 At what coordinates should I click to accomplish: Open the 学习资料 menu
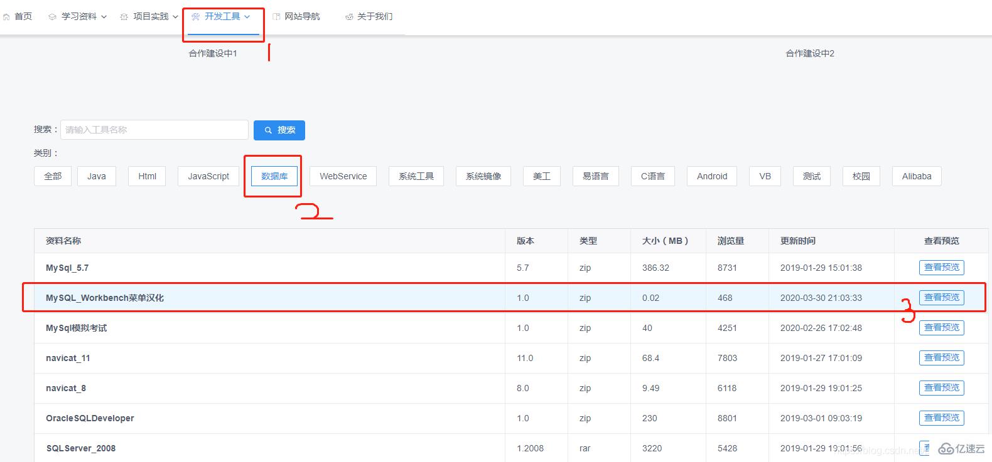[x=78, y=16]
